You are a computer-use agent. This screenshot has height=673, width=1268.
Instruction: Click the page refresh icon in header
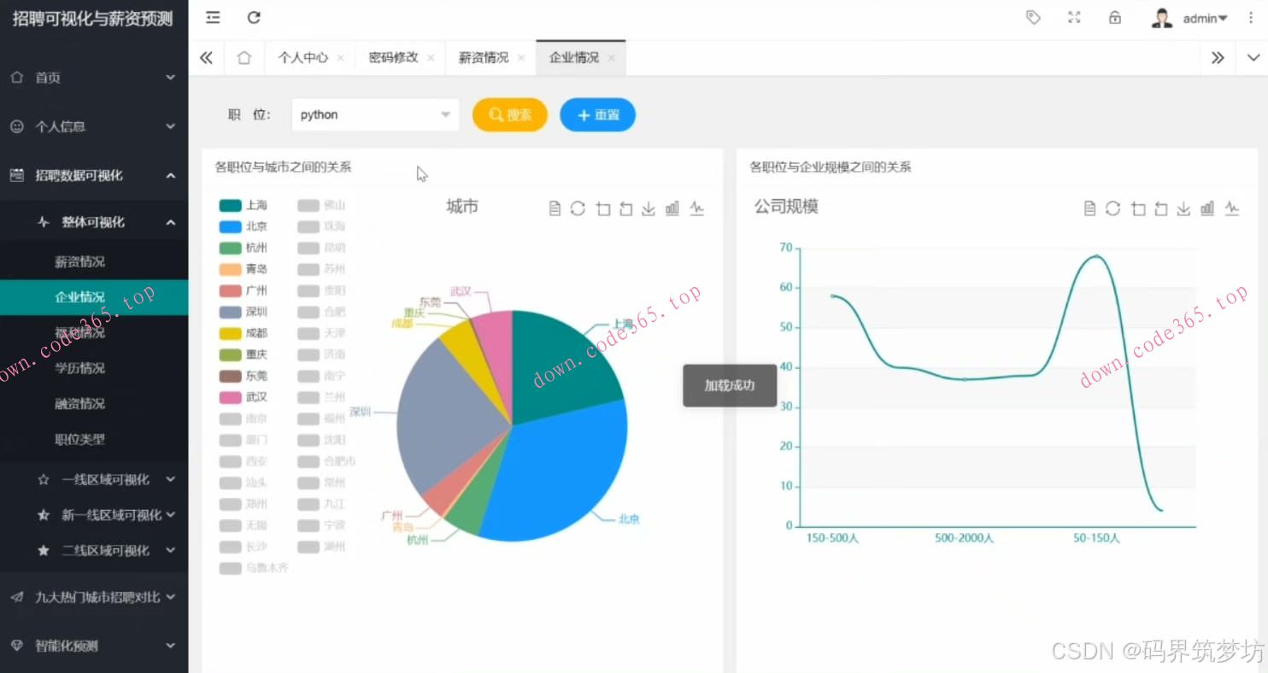pyautogui.click(x=254, y=17)
